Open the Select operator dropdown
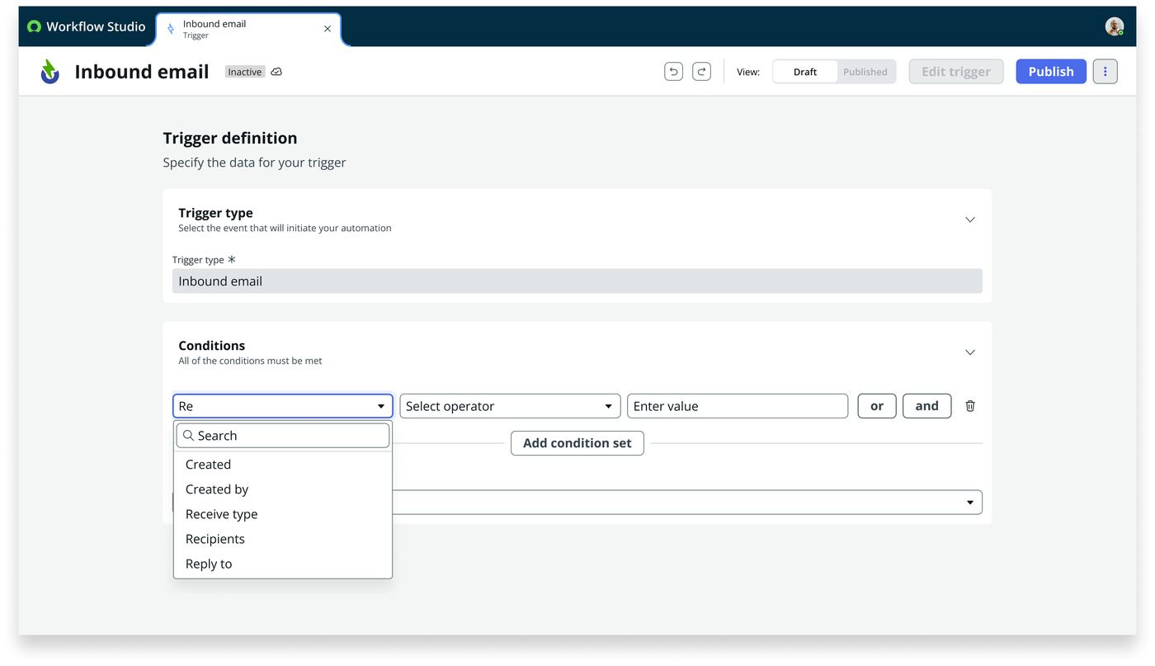Screen dimensions: 1155x666 510,406
